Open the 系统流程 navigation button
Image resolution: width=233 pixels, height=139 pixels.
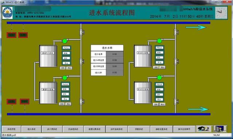coord(11,129)
